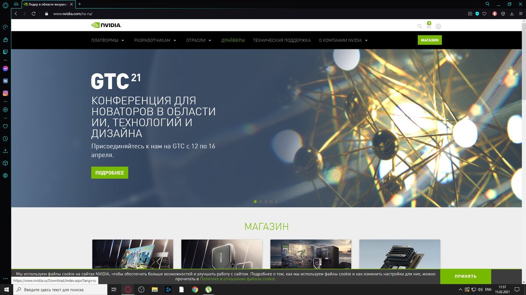The width and height of the screenshot is (526, 295).
Task: Open the third shop card showing 144+ FPS
Action: (311, 254)
